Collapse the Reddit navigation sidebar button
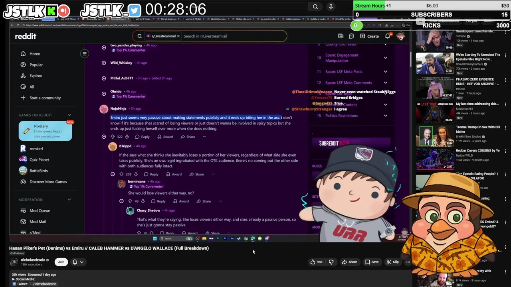This screenshot has width=511, height=287. click(85, 54)
